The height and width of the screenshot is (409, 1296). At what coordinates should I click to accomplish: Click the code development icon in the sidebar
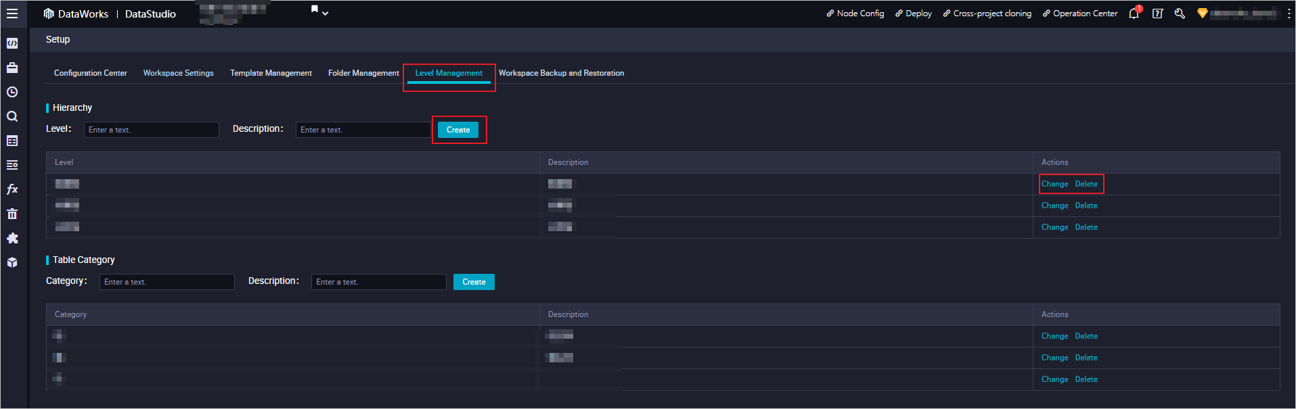12,43
